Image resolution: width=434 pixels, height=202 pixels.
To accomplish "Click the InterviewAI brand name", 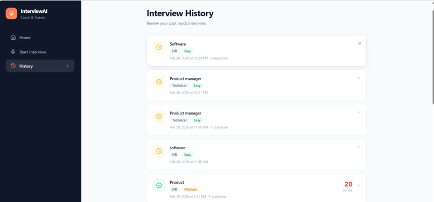I will click(34, 11).
